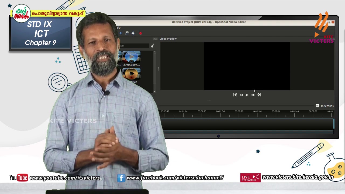Click the broom clear-filter icon

click(152, 46)
